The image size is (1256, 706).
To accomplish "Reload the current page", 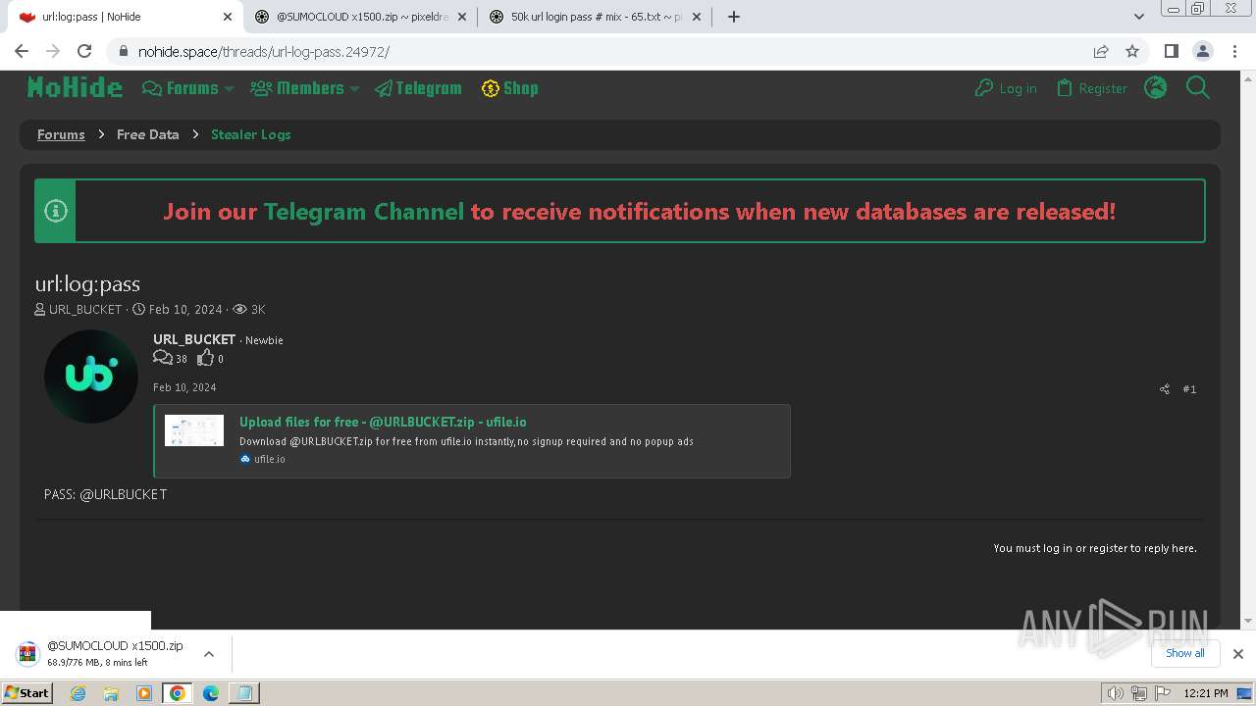I will coord(84,51).
